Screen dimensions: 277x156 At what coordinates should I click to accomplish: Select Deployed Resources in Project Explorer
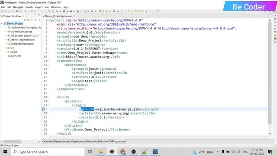(22, 44)
